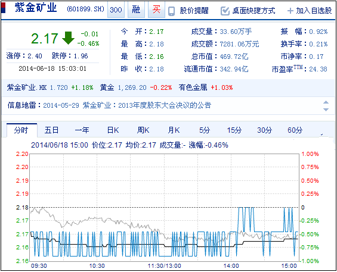Click the 融 margin trading badge
Image resolution: width=337 pixels, height=272 pixels.
136,10
